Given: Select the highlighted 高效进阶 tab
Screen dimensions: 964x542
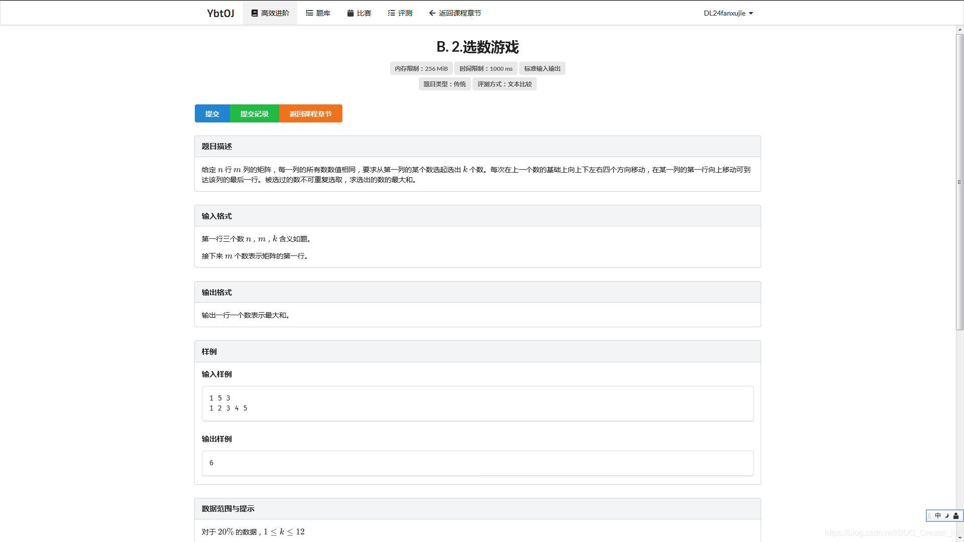Looking at the screenshot, I should (270, 13).
